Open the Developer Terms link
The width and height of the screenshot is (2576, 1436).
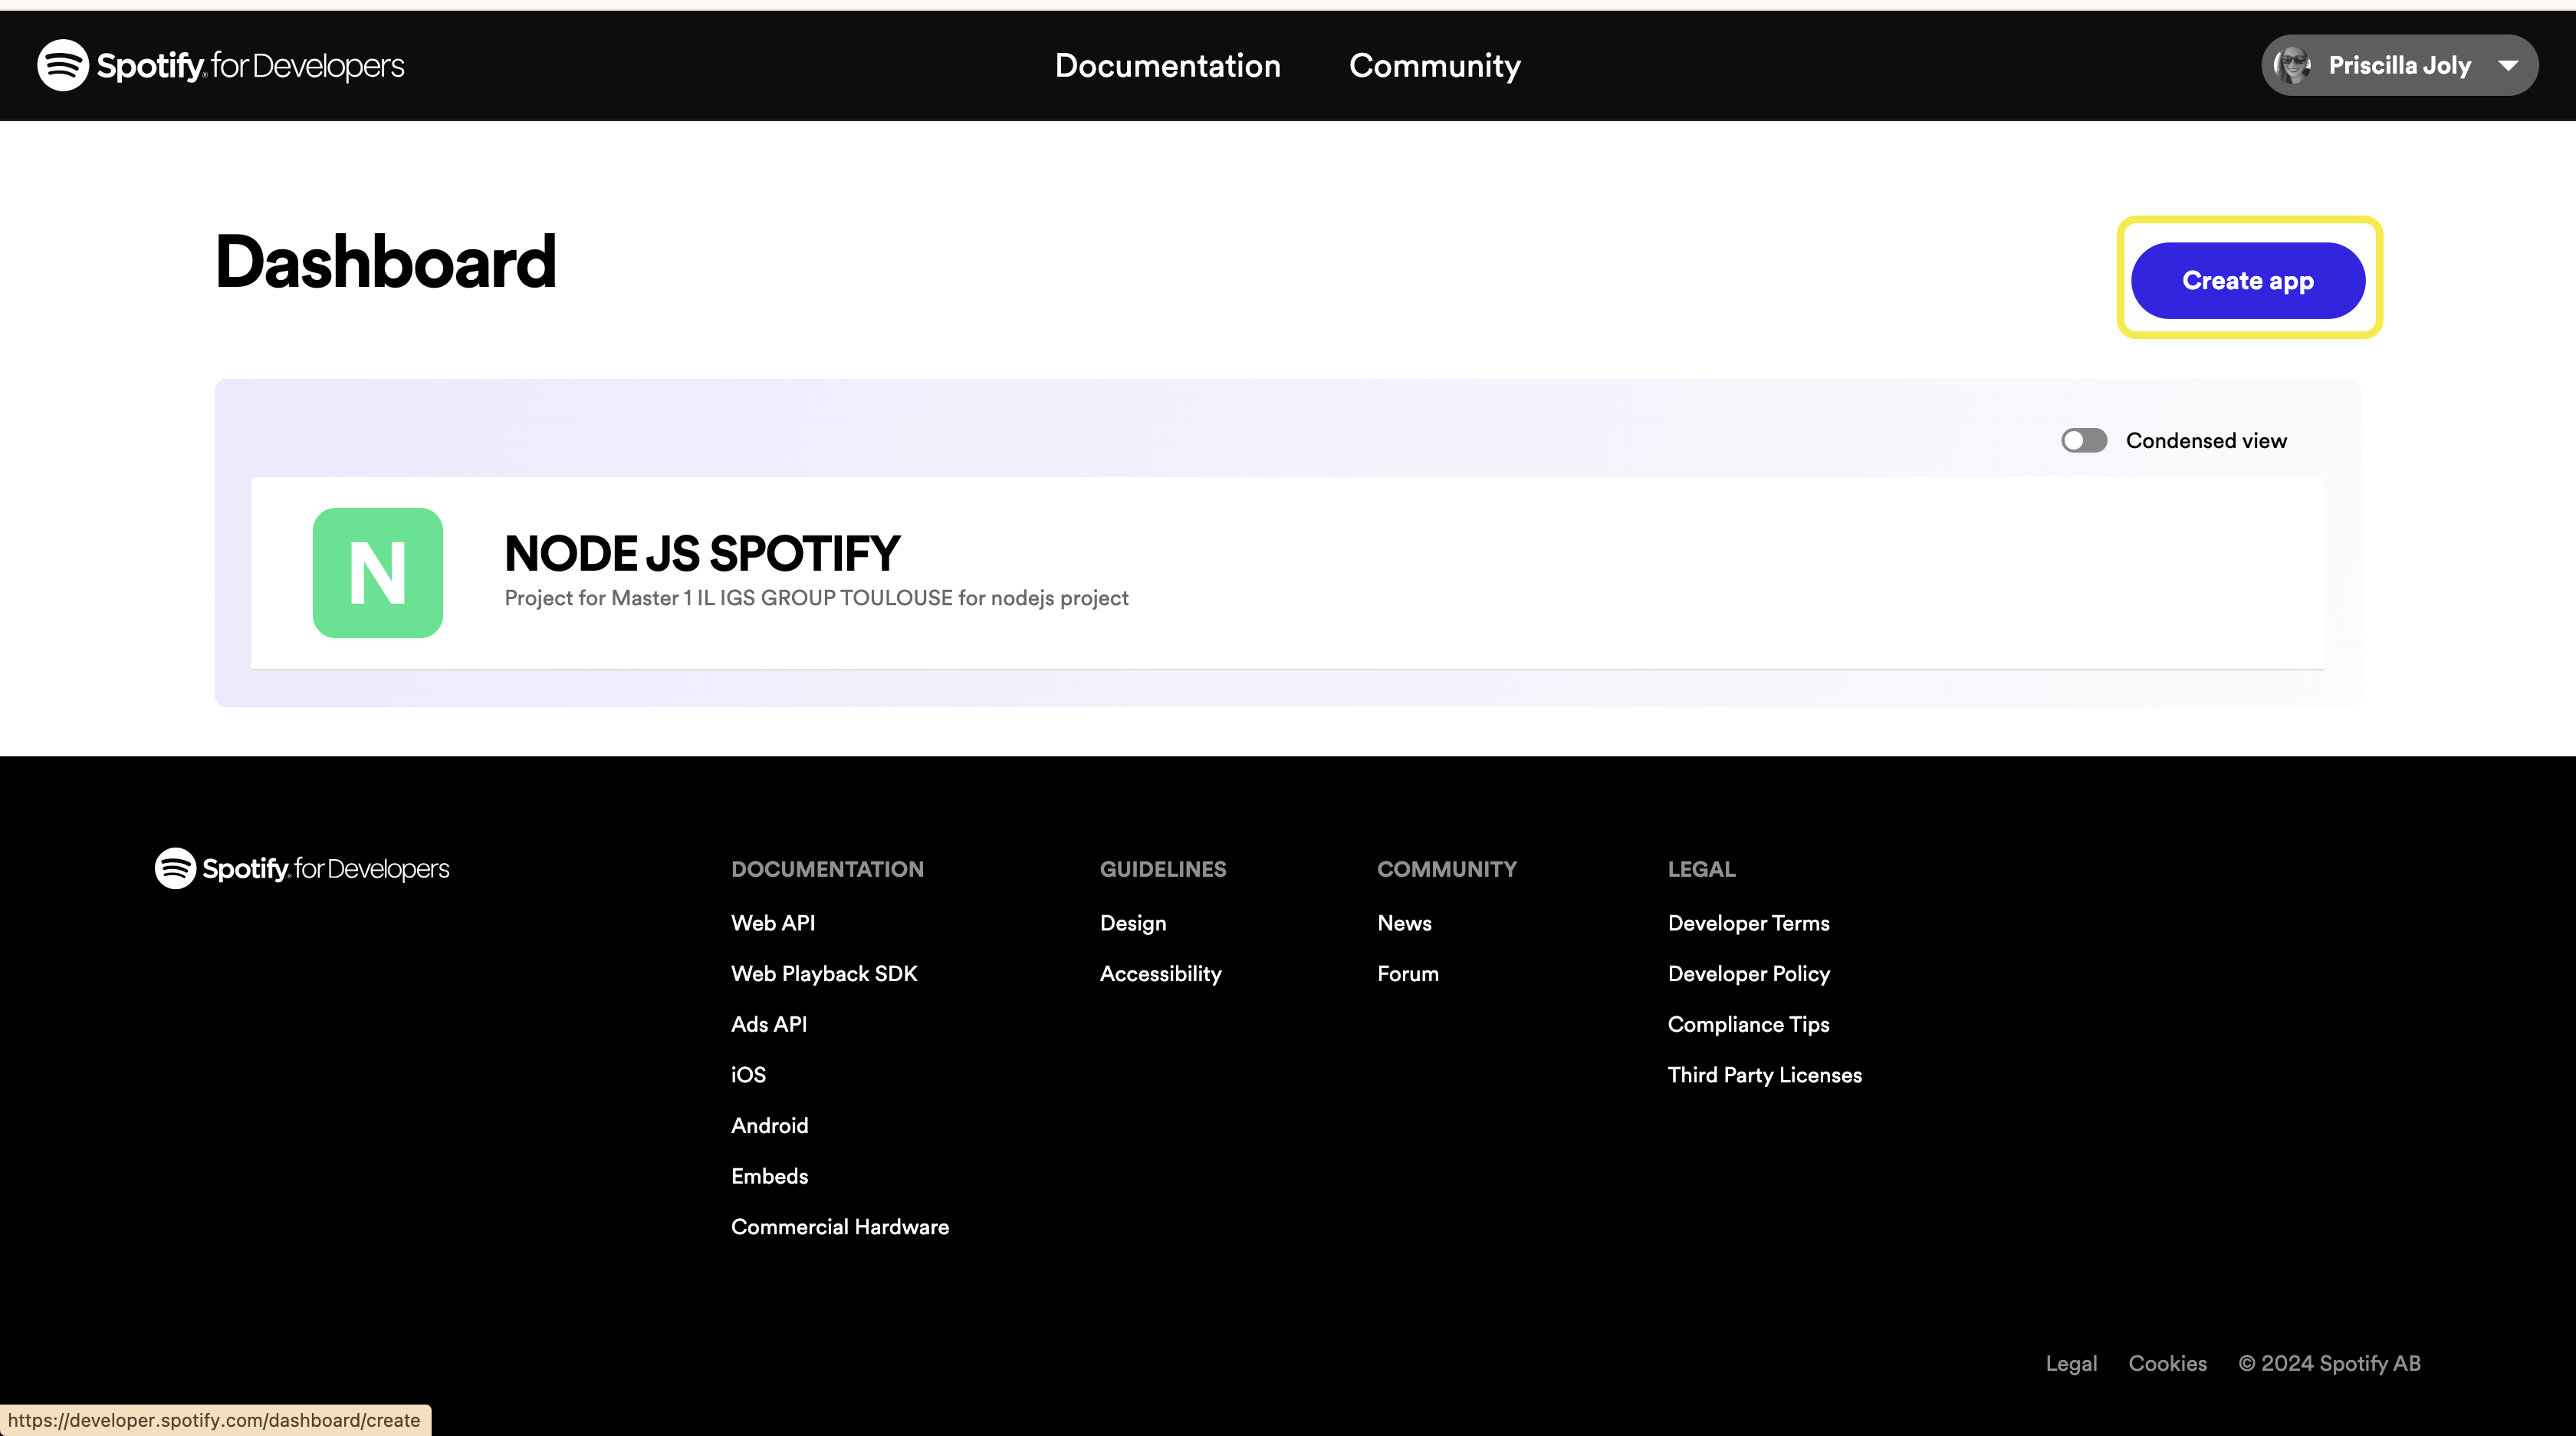(1748, 923)
